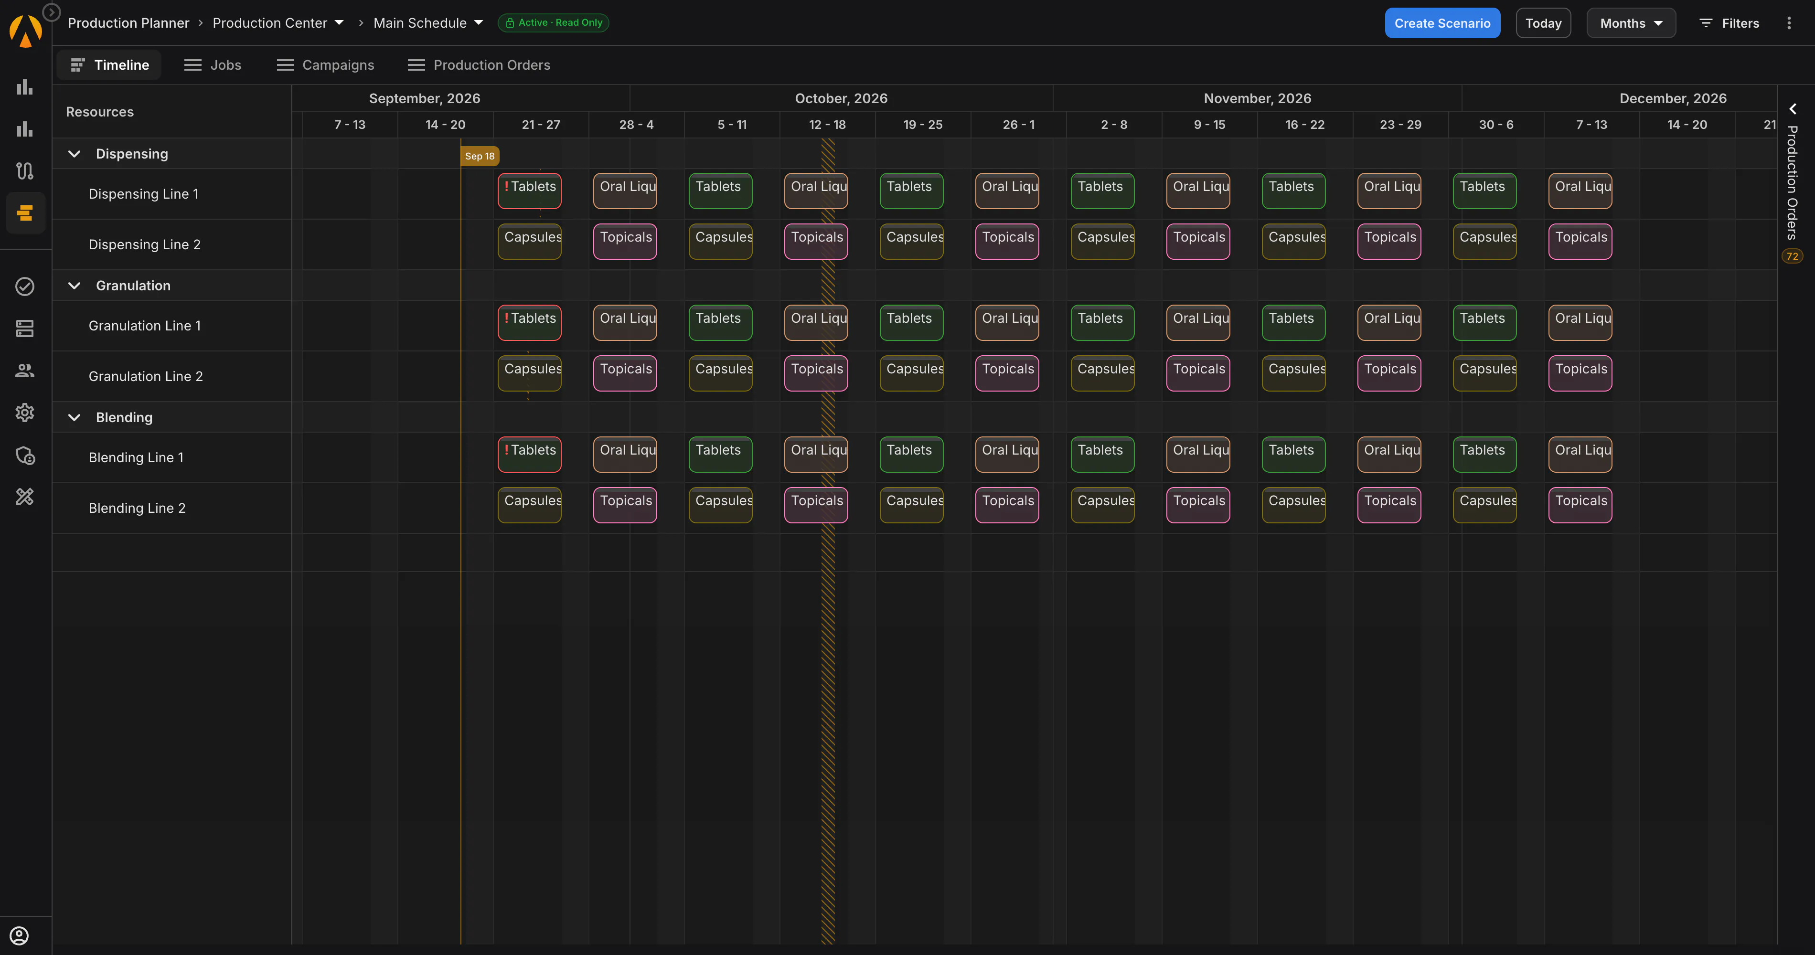Screen dimensions: 1815x955
Task: Open Capsules job on Blending Line 2, week 19 - 25
Action: pyautogui.click(x=912, y=505)
